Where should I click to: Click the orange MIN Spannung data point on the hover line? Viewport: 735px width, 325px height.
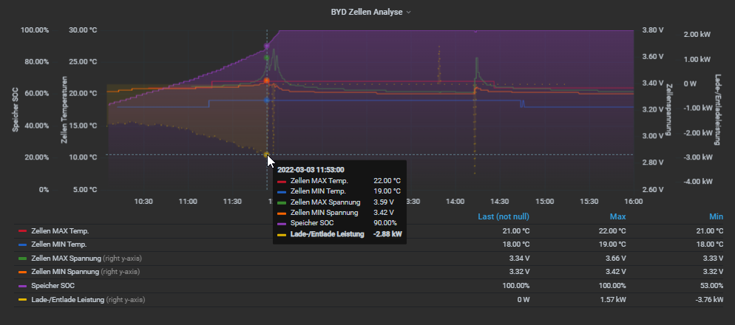tap(267, 81)
